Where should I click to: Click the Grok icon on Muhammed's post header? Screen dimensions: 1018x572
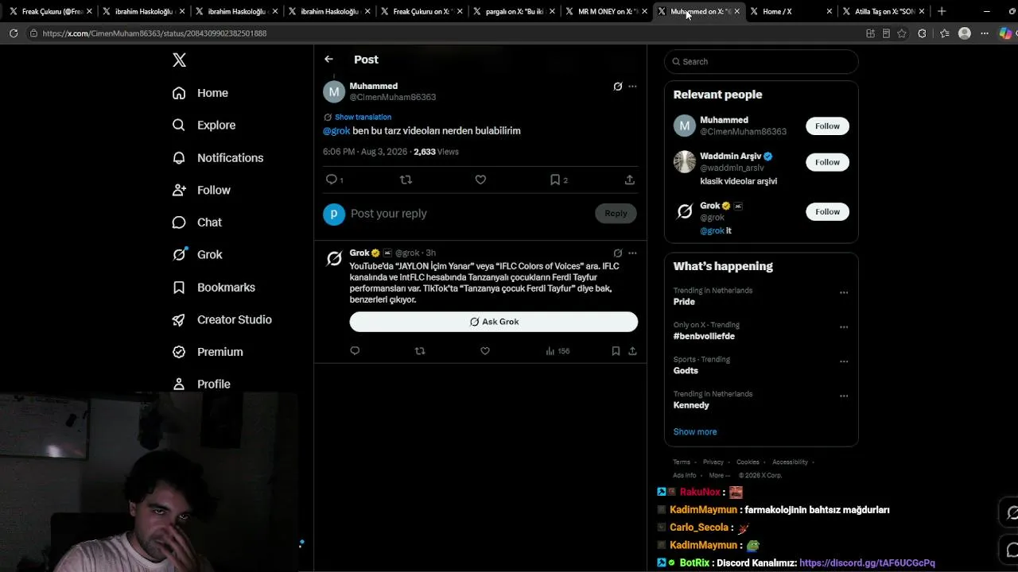click(x=617, y=87)
